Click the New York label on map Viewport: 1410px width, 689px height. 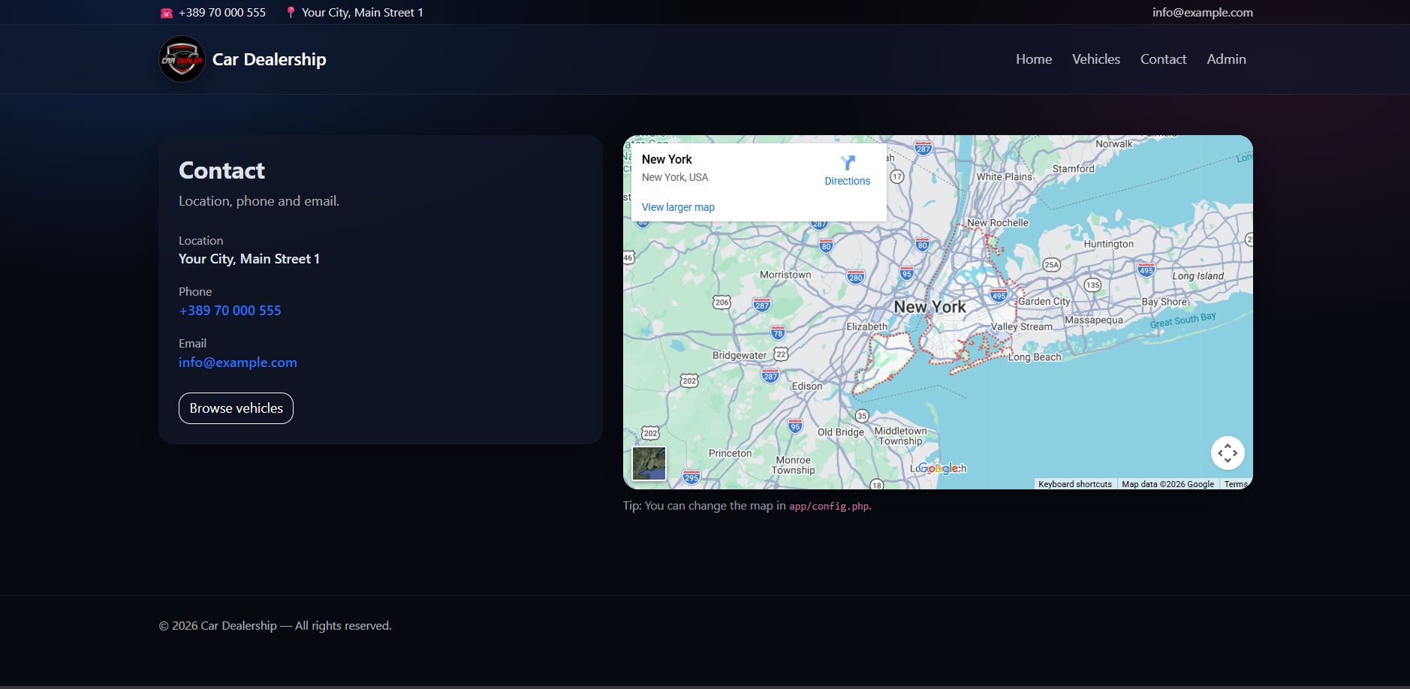coord(929,307)
